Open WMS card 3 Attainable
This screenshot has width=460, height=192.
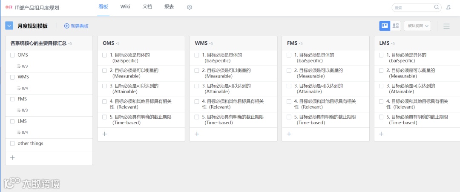[x=233, y=89]
